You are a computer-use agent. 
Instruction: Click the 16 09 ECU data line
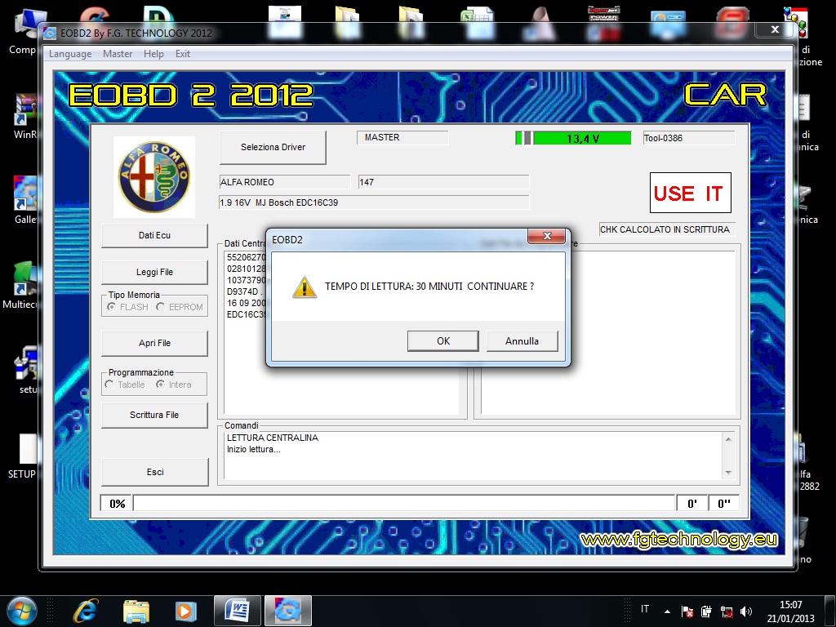[x=247, y=303]
